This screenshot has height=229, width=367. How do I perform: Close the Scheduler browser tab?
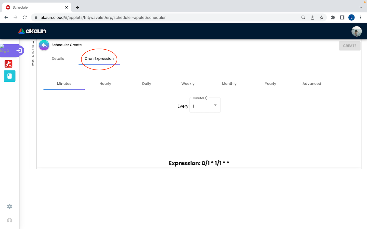point(67,7)
